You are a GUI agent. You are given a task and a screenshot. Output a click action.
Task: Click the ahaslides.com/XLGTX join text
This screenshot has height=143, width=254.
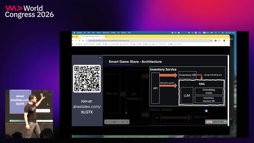point(87,109)
